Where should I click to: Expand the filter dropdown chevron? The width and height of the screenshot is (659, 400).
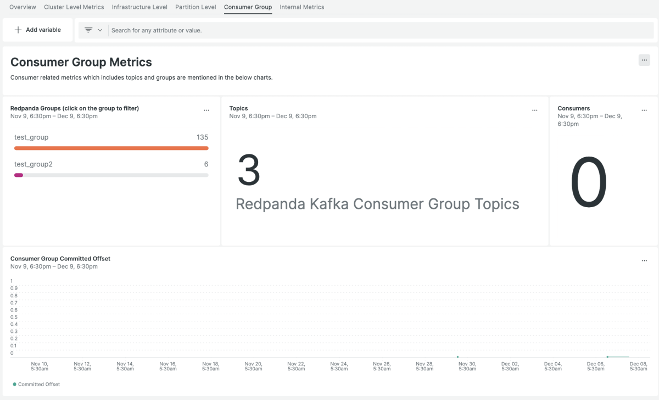click(x=100, y=30)
